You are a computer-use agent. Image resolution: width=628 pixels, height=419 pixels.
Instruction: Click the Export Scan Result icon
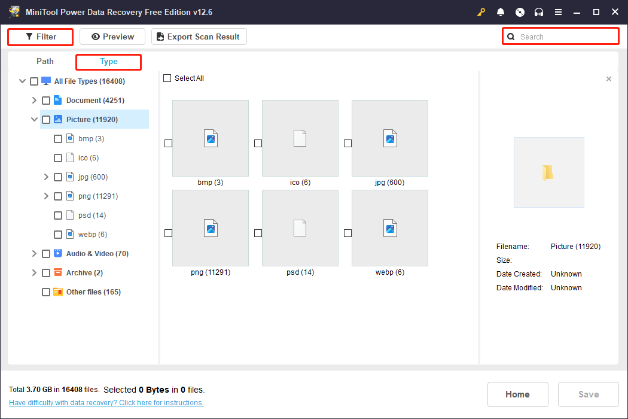160,37
